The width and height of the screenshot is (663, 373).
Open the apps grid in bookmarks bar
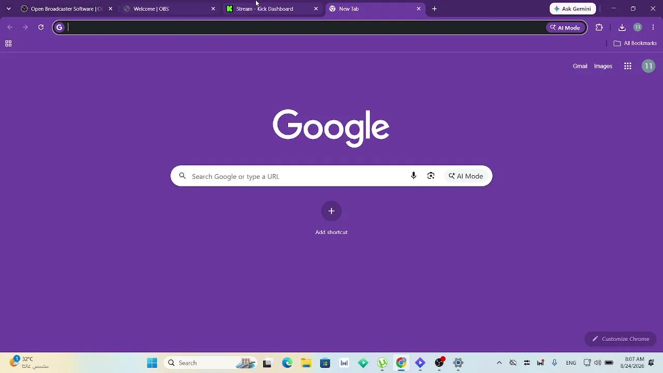point(8,44)
